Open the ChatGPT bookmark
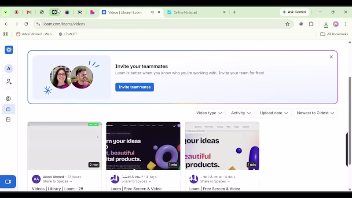The width and height of the screenshot is (352, 198). click(x=68, y=34)
